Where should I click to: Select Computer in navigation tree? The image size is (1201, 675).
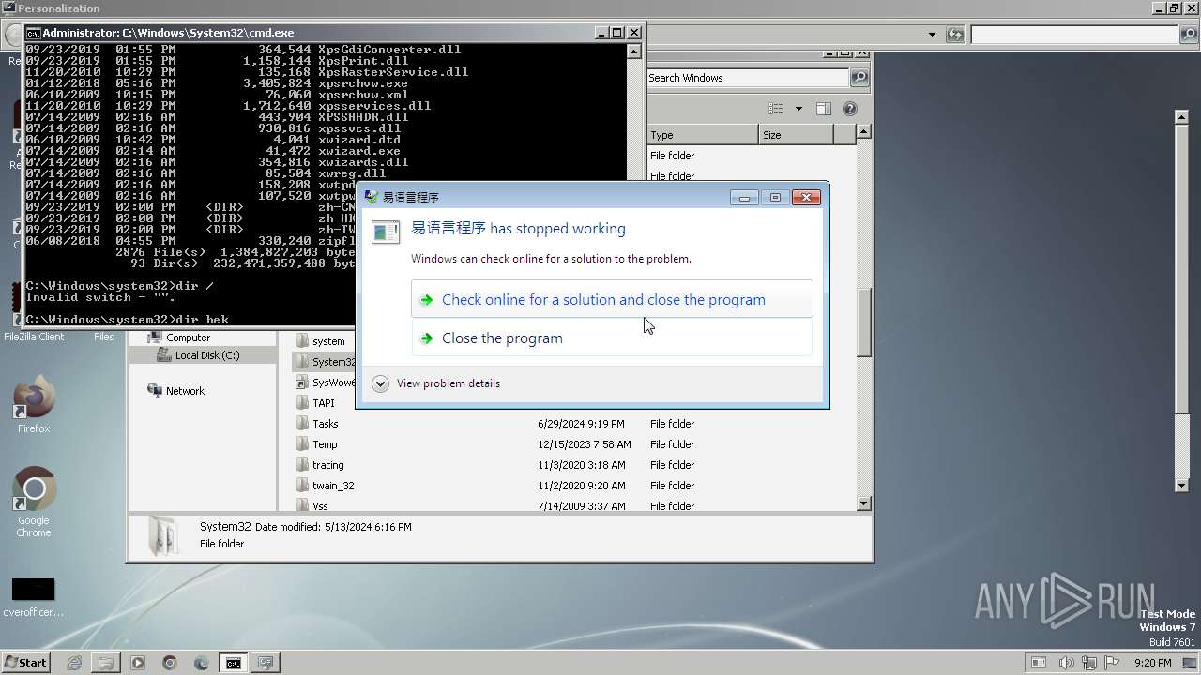[188, 337]
